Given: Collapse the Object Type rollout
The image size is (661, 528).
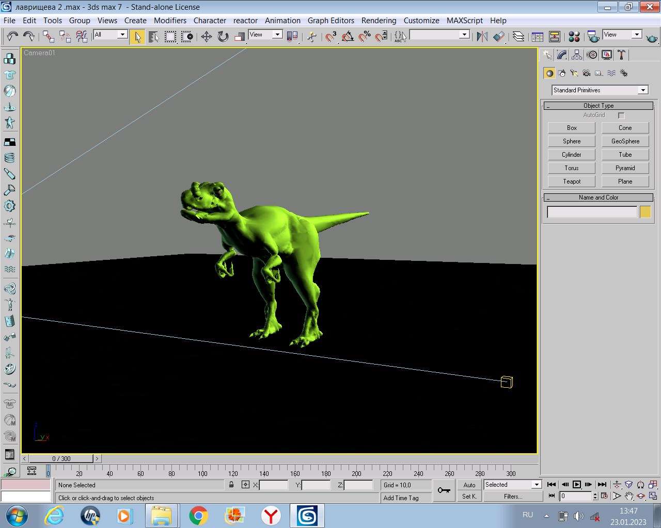Looking at the screenshot, I should [599, 106].
